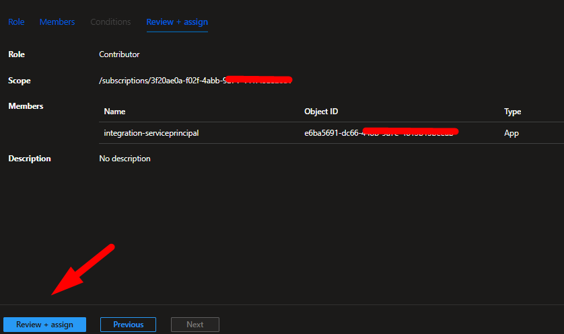
Task: Open the Members tab
Action: (x=57, y=22)
